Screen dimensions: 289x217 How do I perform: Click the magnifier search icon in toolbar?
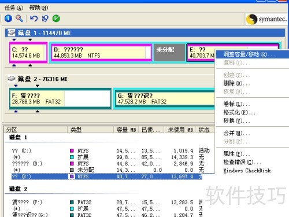coord(19,19)
